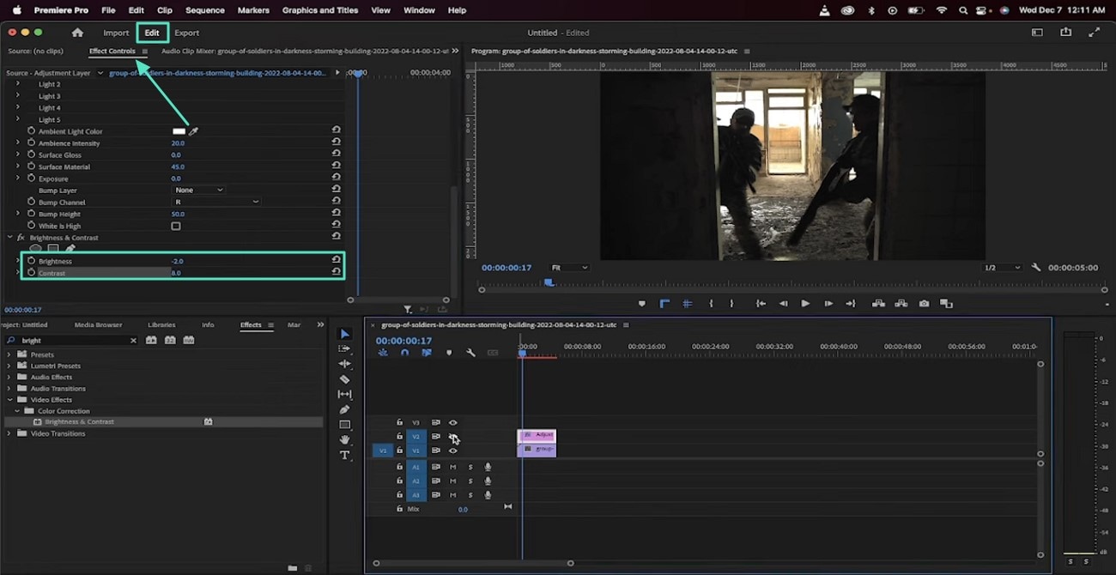
Task: Toggle lock on track V3
Action: [399, 422]
